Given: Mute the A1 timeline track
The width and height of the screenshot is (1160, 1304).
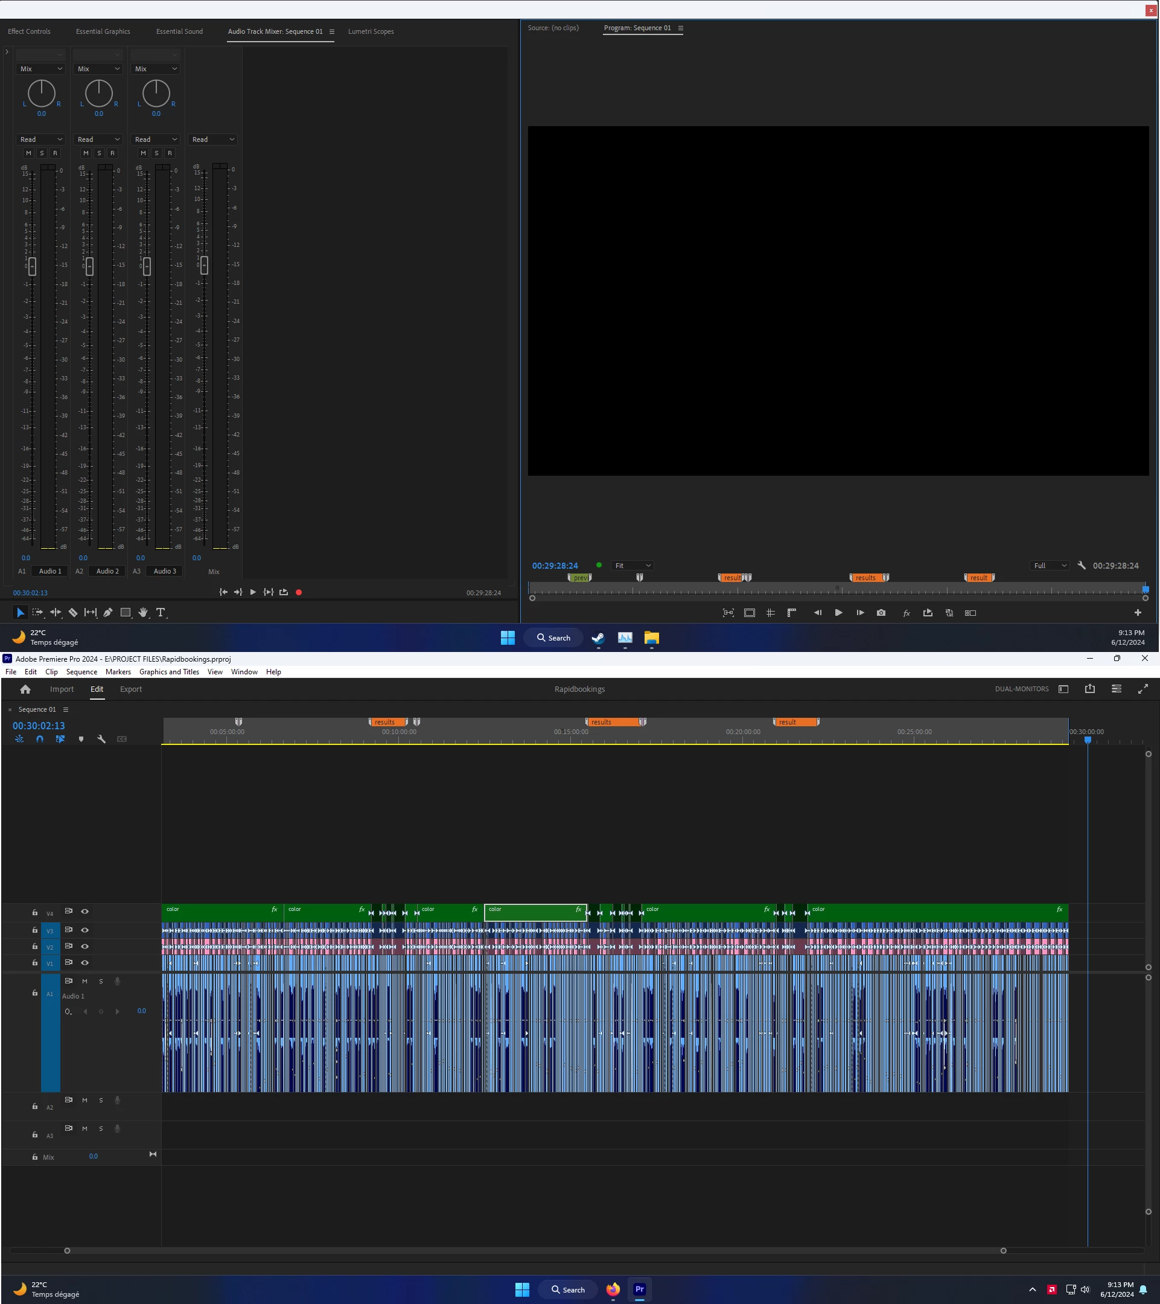Looking at the screenshot, I should tap(84, 981).
